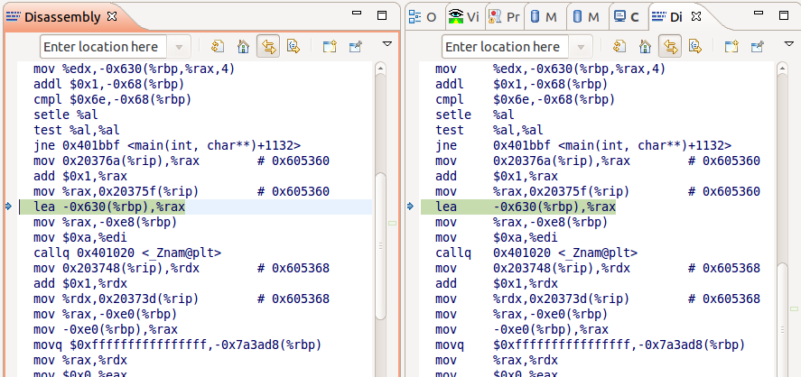The width and height of the screenshot is (801, 377).
Task: Toggle Link with Active Debug Context in right pane
Action: (669, 47)
